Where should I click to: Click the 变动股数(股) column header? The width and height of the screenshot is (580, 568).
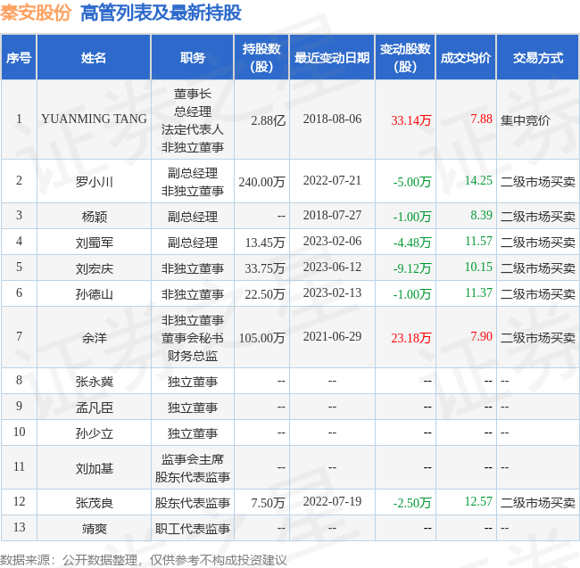[x=405, y=58]
